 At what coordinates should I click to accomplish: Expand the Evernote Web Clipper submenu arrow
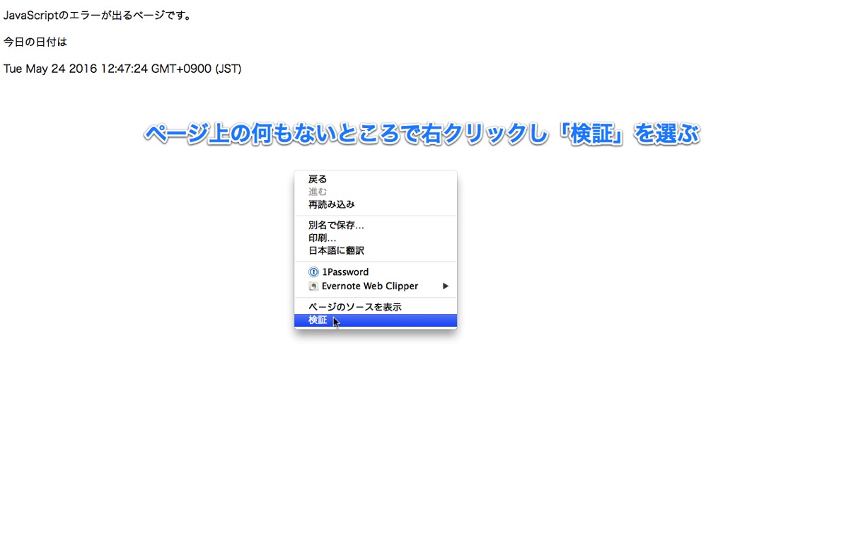[x=445, y=286]
